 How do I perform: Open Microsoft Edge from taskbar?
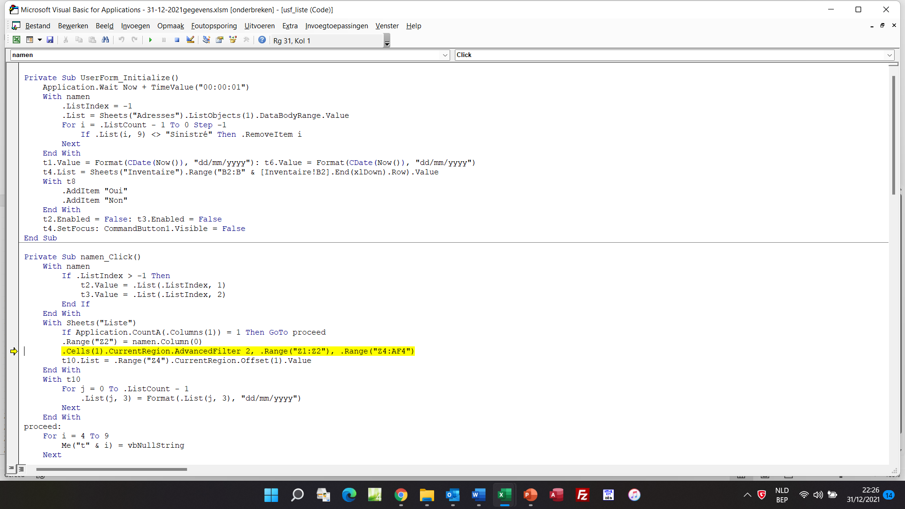point(349,495)
